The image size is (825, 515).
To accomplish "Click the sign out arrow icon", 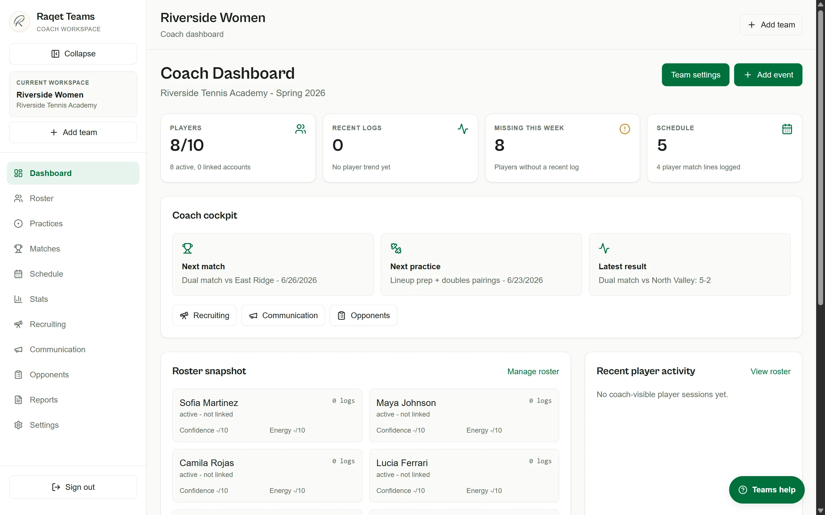I will 56,488.
